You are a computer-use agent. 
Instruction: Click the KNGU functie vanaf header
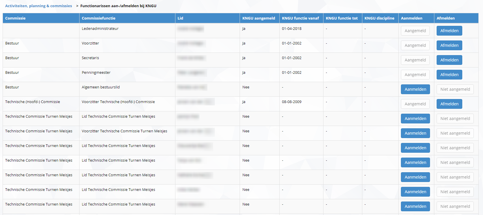pos(300,18)
